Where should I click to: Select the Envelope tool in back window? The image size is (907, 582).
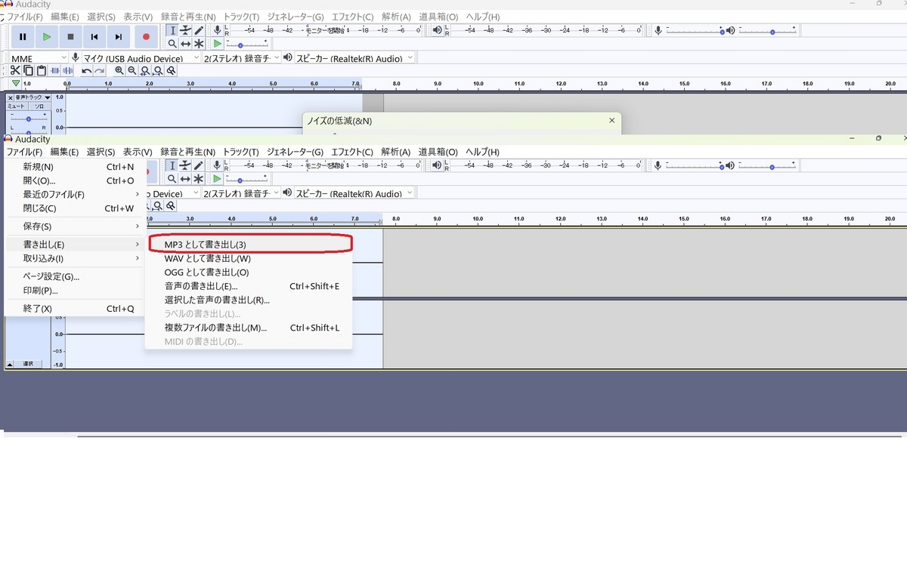tap(185, 30)
